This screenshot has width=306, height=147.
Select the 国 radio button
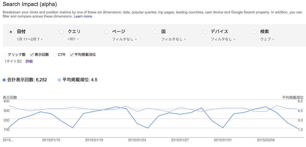(155, 32)
